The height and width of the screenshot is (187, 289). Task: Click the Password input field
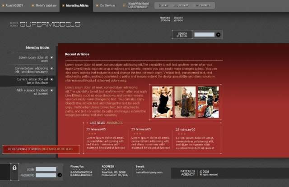click(x=46, y=175)
